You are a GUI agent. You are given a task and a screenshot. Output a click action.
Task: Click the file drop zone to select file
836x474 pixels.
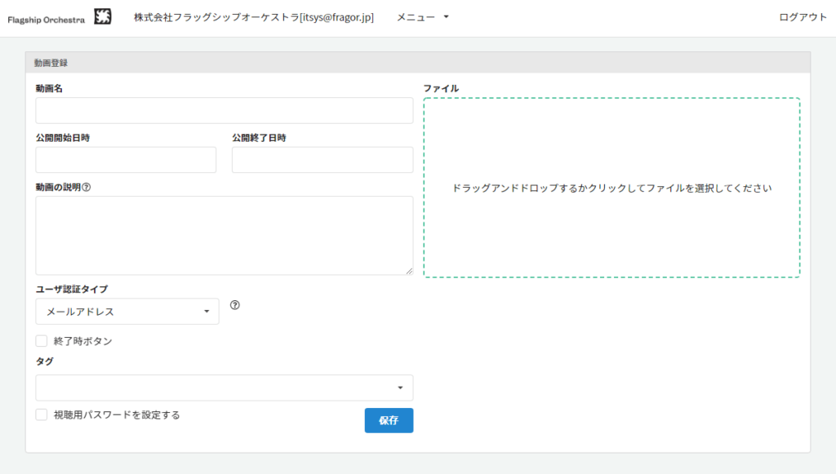pyautogui.click(x=611, y=188)
